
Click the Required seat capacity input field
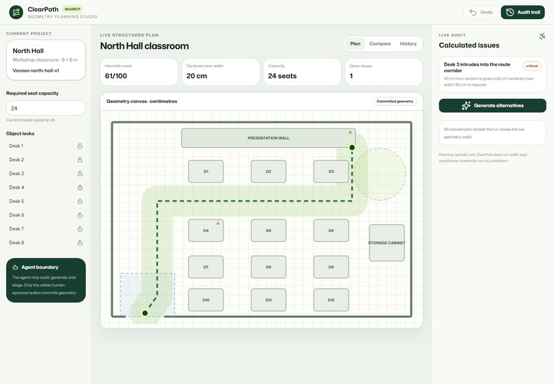tap(46, 108)
